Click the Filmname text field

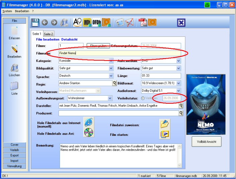[119, 53]
